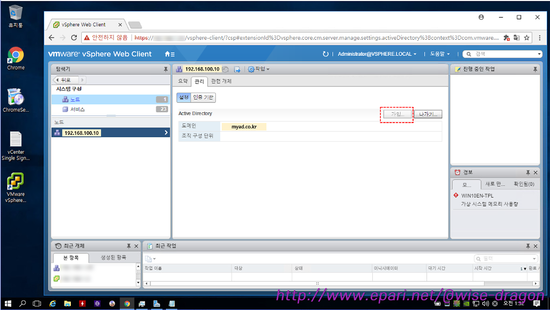This screenshot has width=550, height=310.
Task: Switch to manage (관리) tab
Action: (199, 81)
